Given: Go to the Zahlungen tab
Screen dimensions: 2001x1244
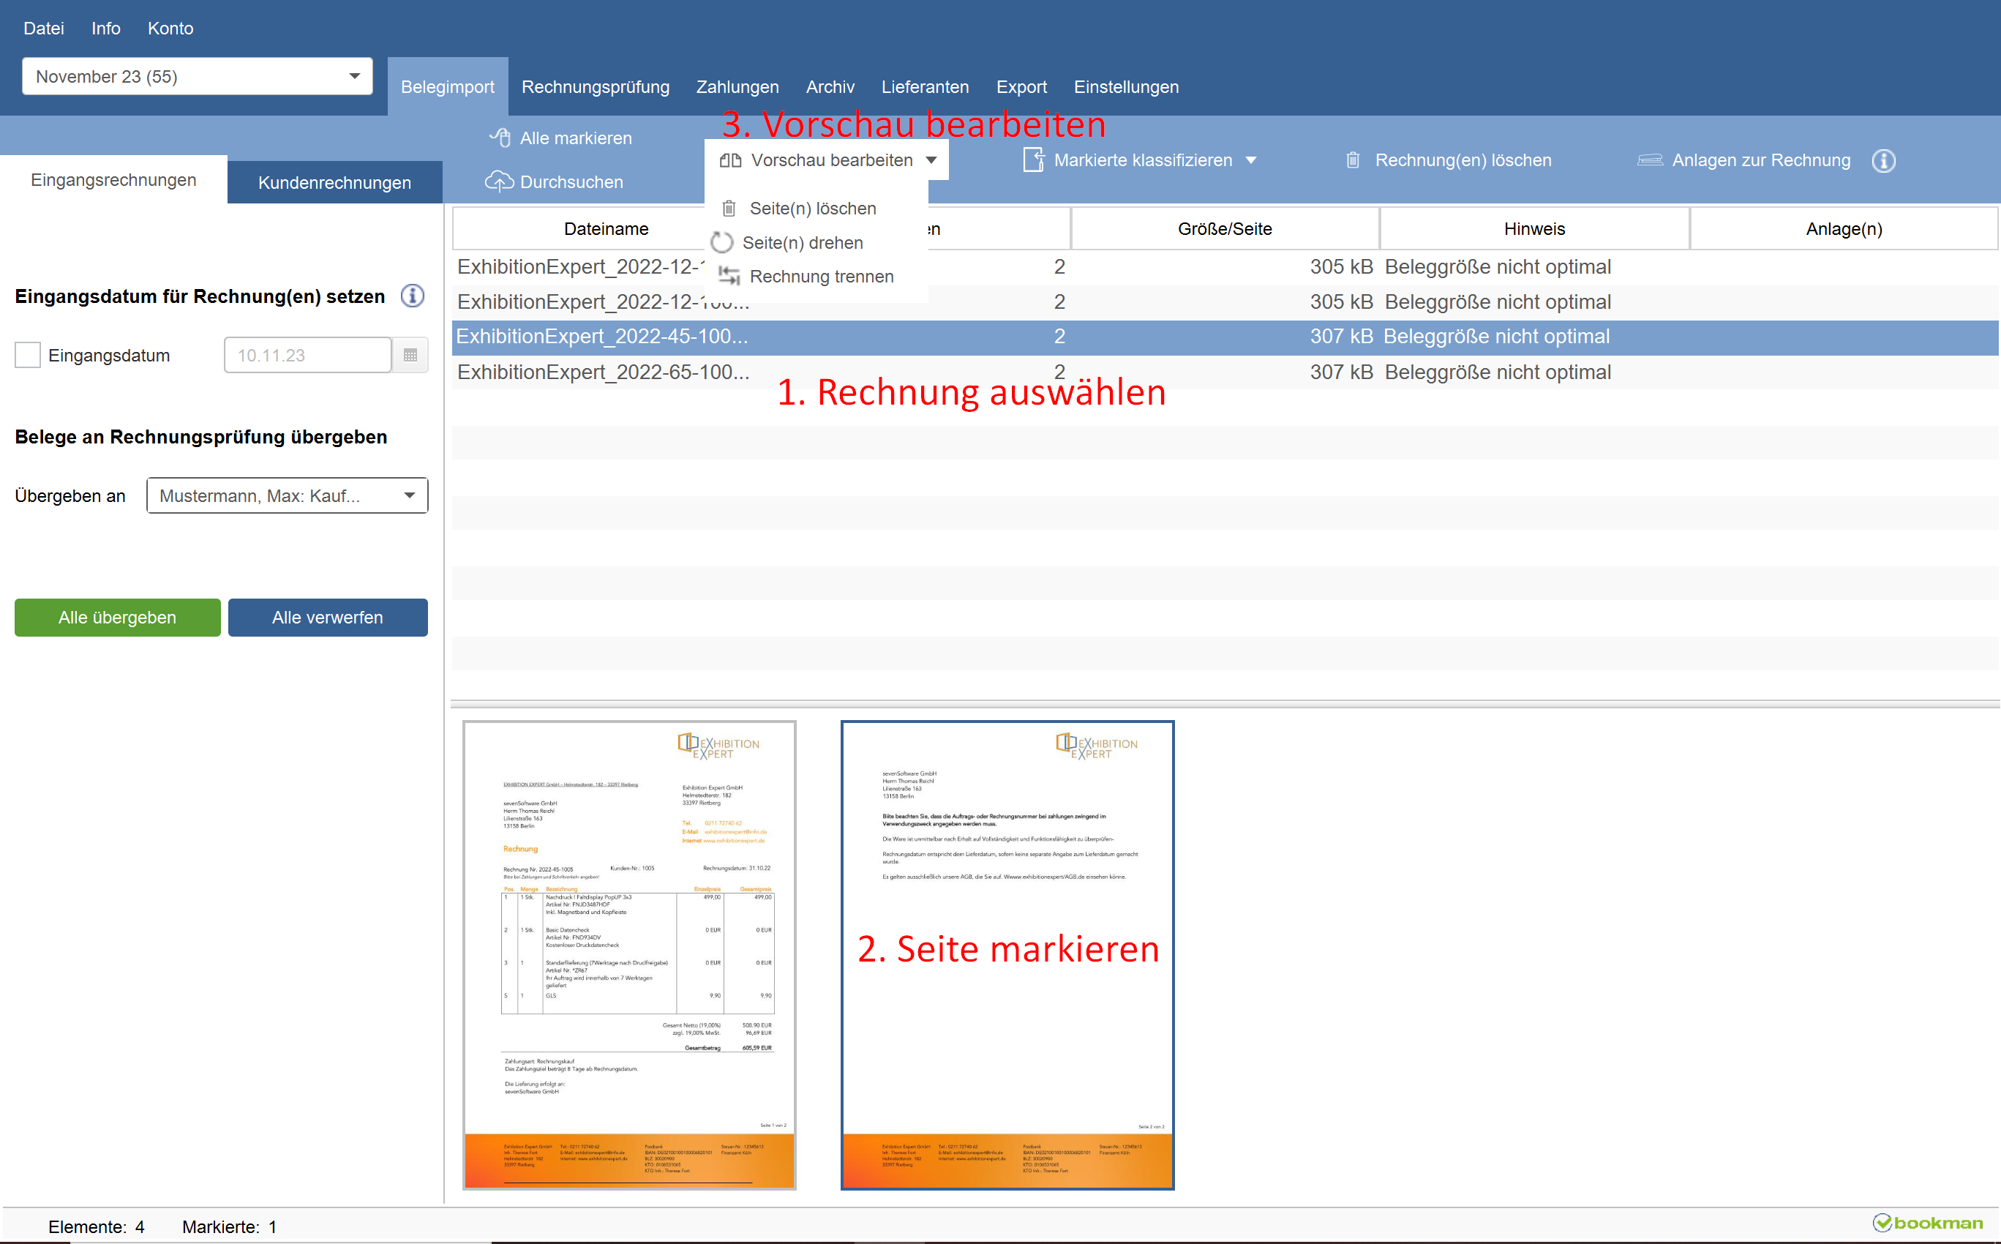Looking at the screenshot, I should click(737, 86).
